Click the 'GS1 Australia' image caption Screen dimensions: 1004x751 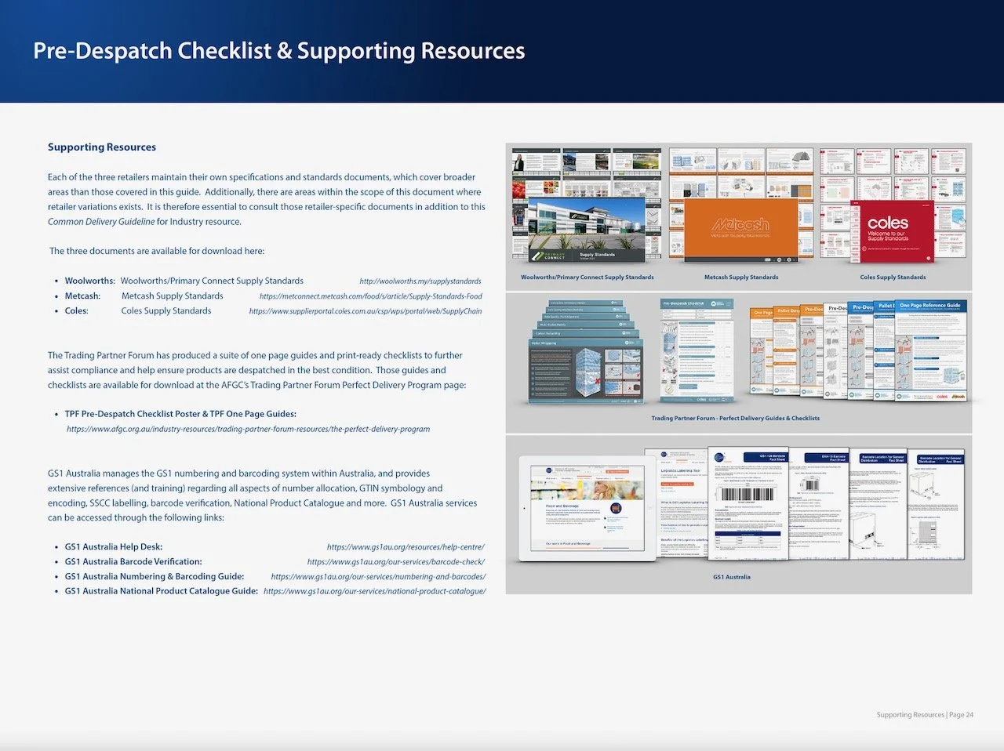pyautogui.click(x=732, y=578)
